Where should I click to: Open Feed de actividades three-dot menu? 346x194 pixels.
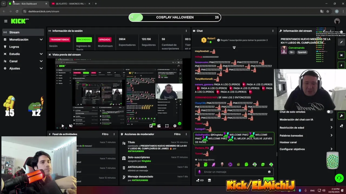pos(114,134)
